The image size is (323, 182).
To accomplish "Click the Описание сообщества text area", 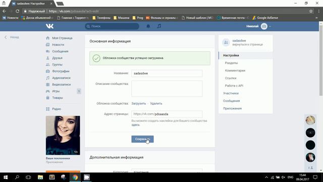I will point(167,88).
